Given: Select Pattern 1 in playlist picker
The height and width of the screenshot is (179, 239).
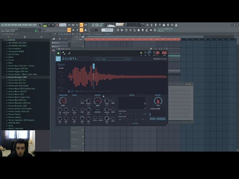Looking at the screenshot, I should coord(60,43).
